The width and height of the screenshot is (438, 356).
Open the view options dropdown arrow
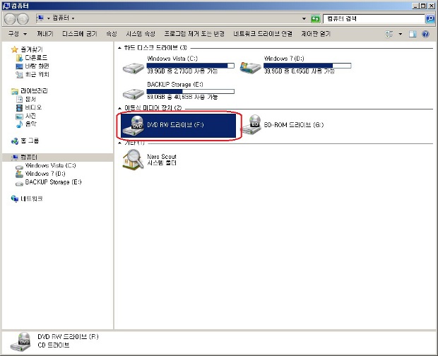pyautogui.click(x=401, y=33)
